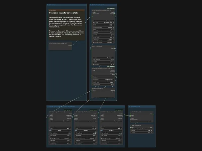Viewport: 202px width, 151px height.
Task: Toggle auto_downscale on Shot 1 node
Action: click(x=60, y=134)
